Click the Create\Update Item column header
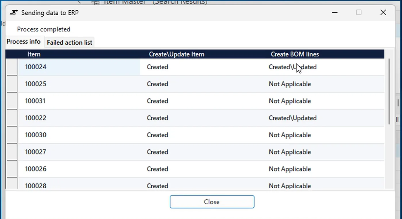The width and height of the screenshot is (402, 219). click(201, 54)
